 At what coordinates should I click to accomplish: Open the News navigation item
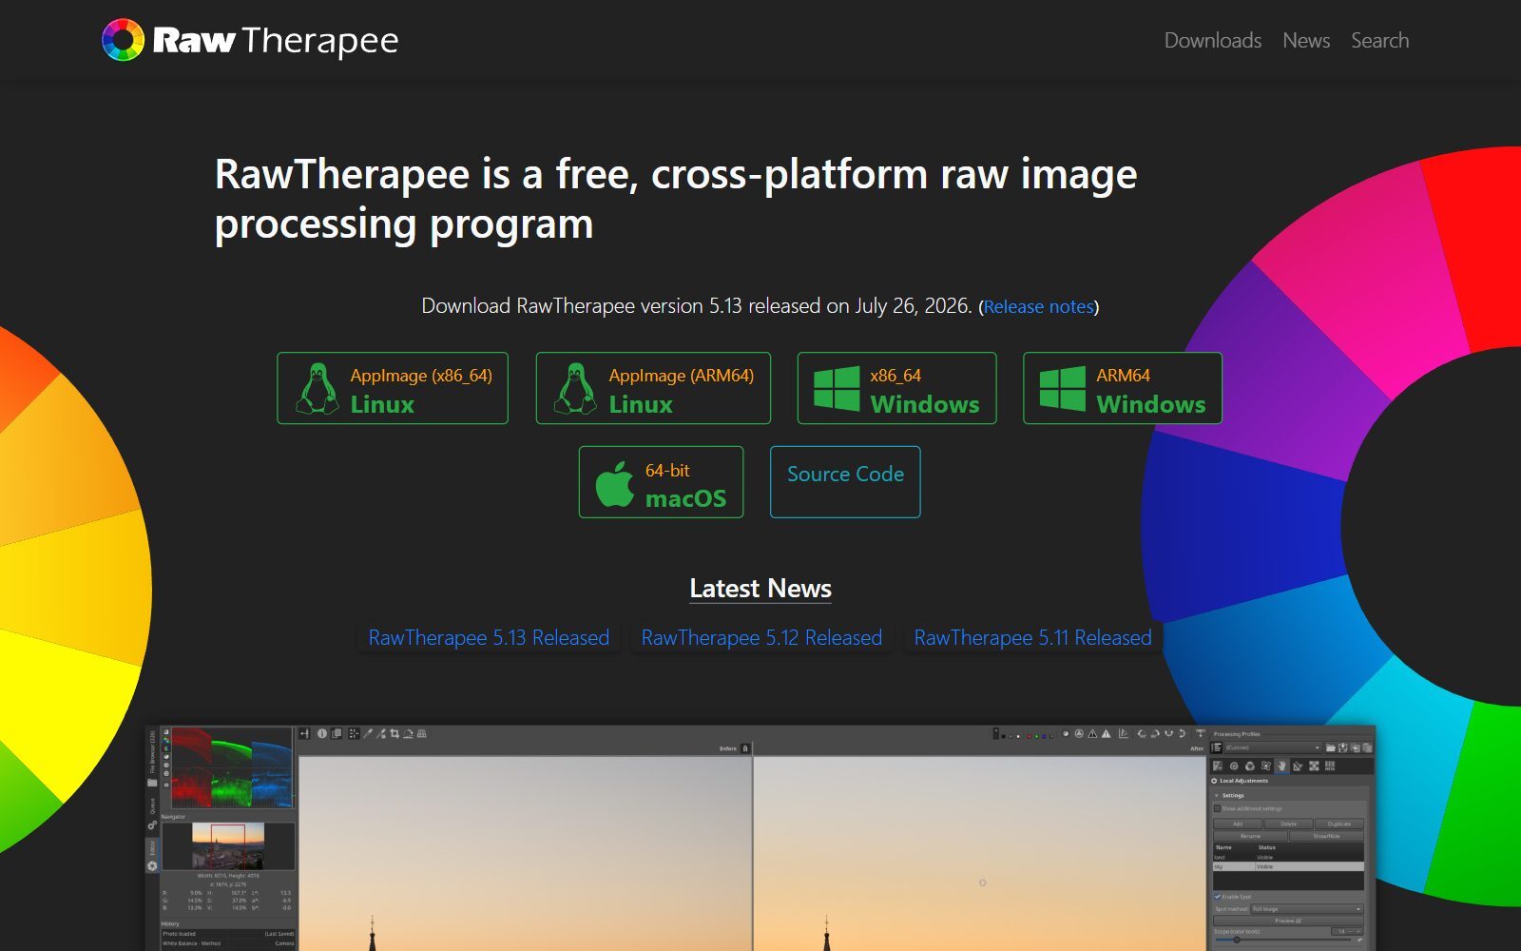(x=1305, y=40)
